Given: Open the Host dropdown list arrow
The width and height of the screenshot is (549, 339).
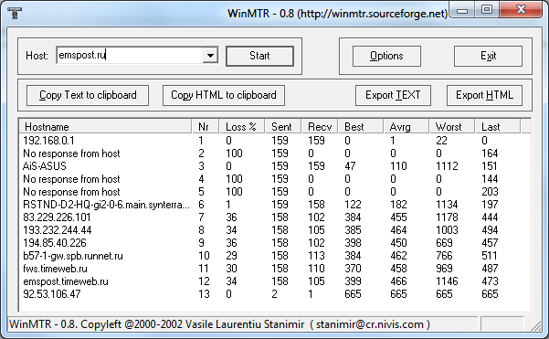Looking at the screenshot, I should click(210, 56).
